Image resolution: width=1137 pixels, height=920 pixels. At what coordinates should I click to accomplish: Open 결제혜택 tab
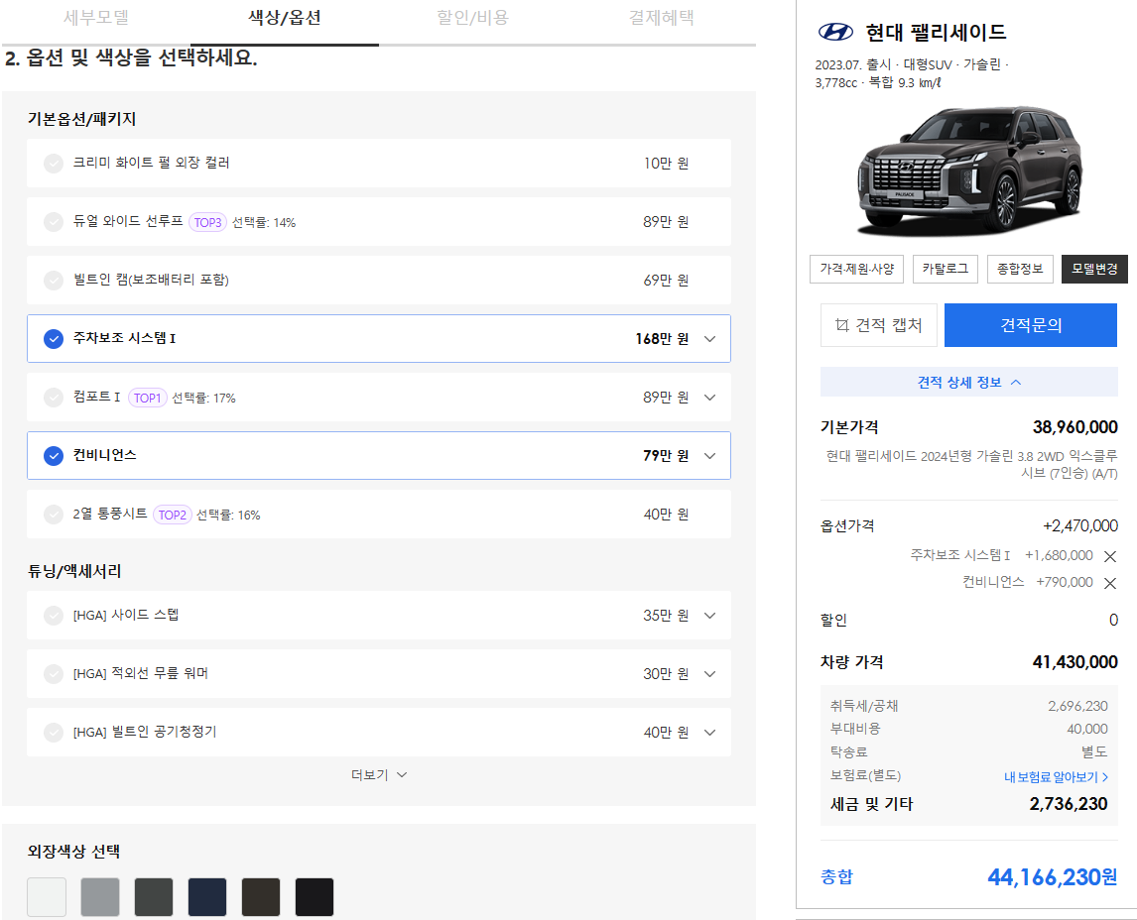[x=662, y=18]
